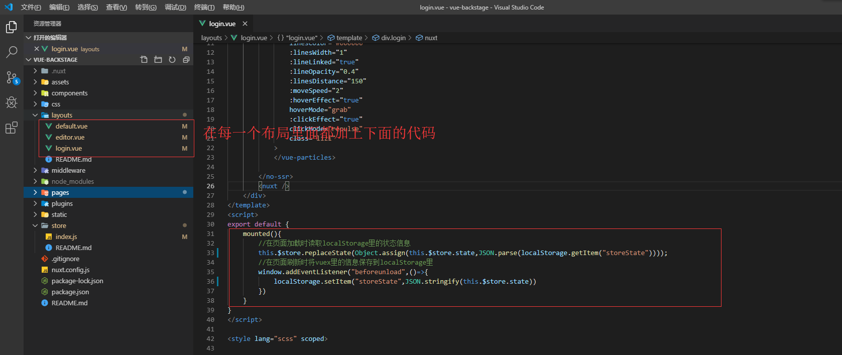Close login.vue in open editors list
This screenshot has height=355, width=842.
pyautogui.click(x=37, y=49)
